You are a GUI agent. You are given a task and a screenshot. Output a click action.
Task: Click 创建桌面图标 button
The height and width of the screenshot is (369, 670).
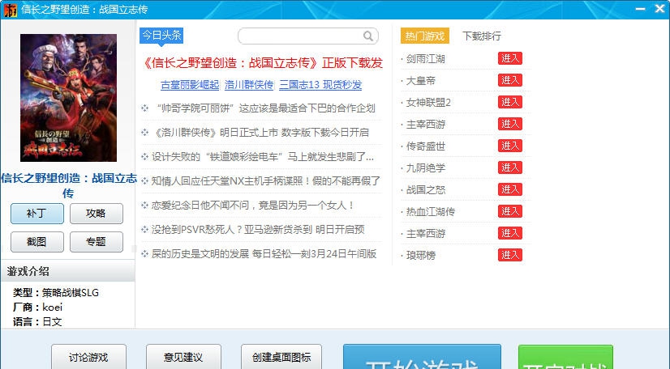tap(281, 357)
